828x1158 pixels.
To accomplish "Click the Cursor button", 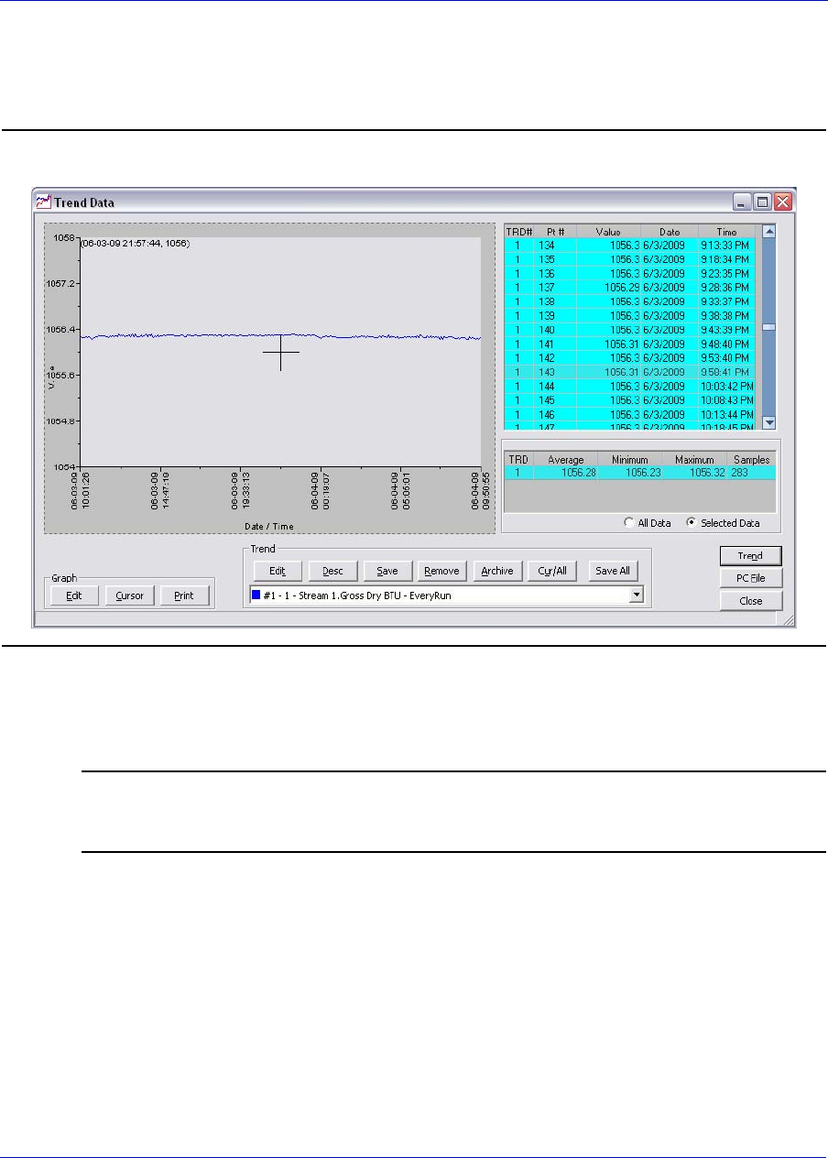I will click(x=129, y=595).
